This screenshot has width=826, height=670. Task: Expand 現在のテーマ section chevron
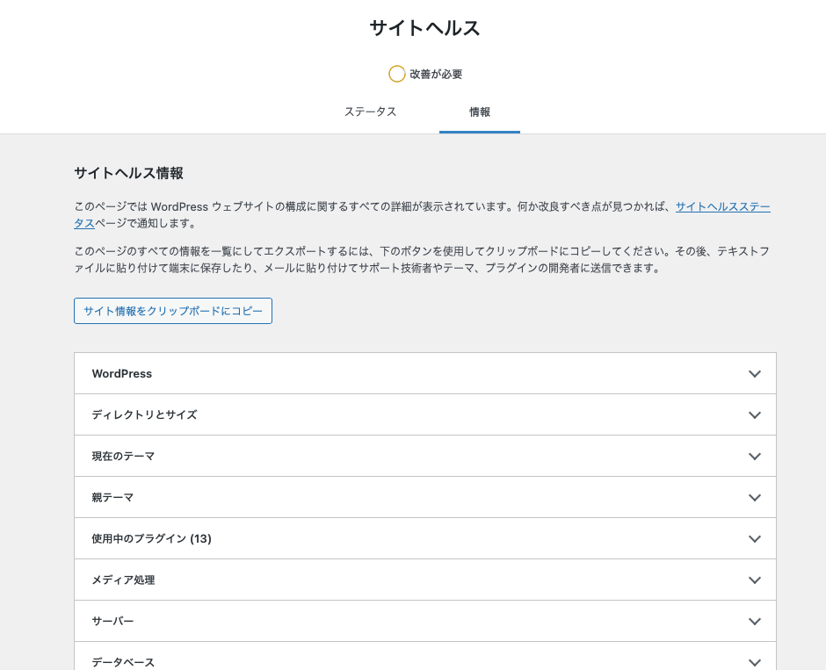(x=754, y=457)
